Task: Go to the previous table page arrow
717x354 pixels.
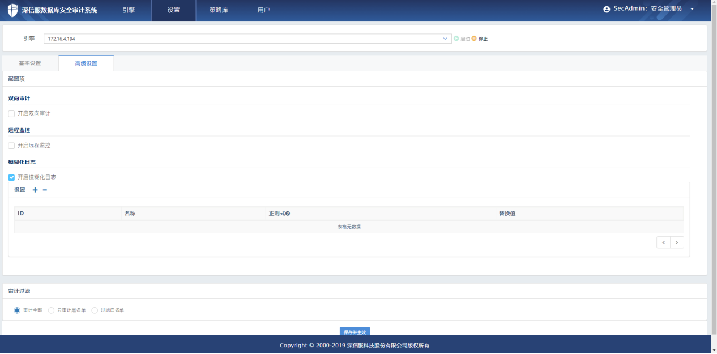Action: tap(663, 242)
